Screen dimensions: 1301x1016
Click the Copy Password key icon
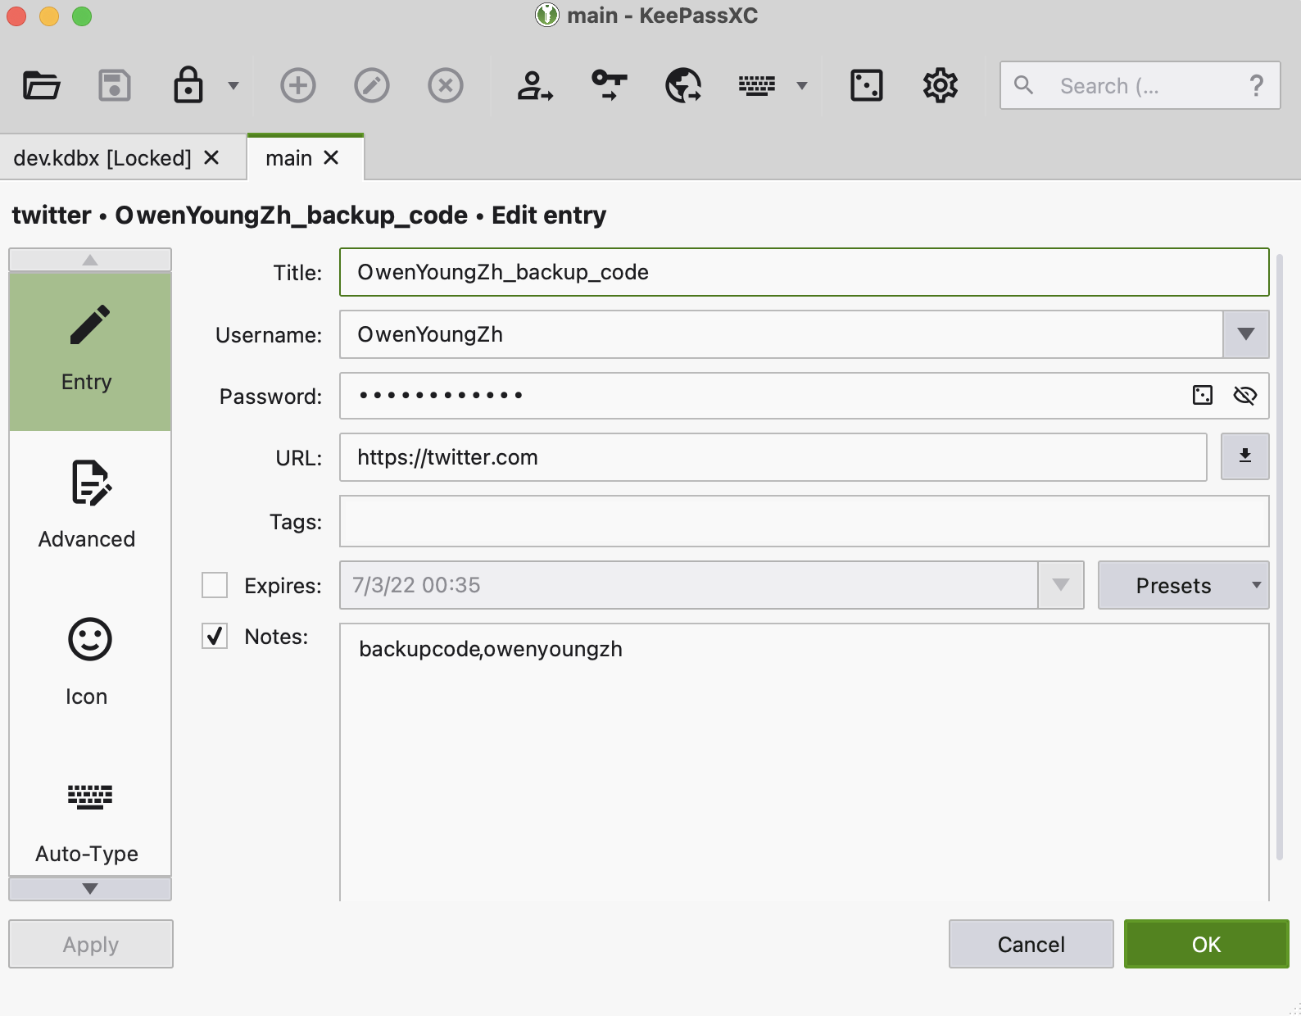[x=609, y=85]
